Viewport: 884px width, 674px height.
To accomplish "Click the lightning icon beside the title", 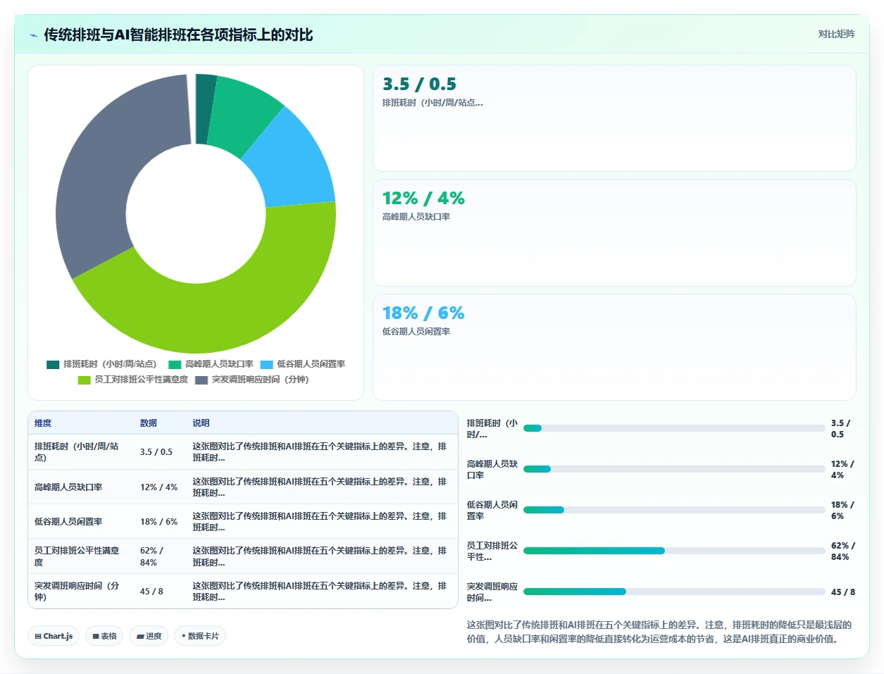I will coord(33,35).
